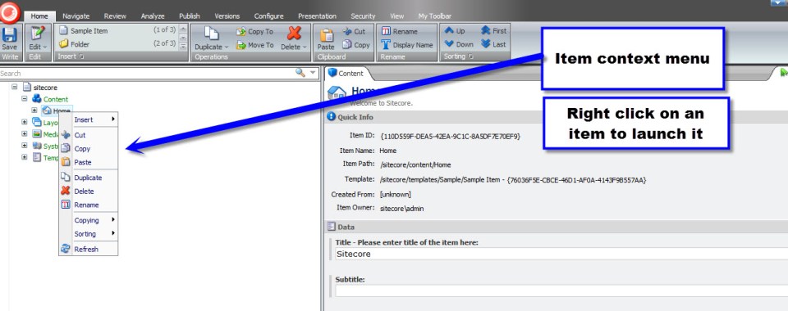Switch to the Versions ribbon tab

point(227,16)
